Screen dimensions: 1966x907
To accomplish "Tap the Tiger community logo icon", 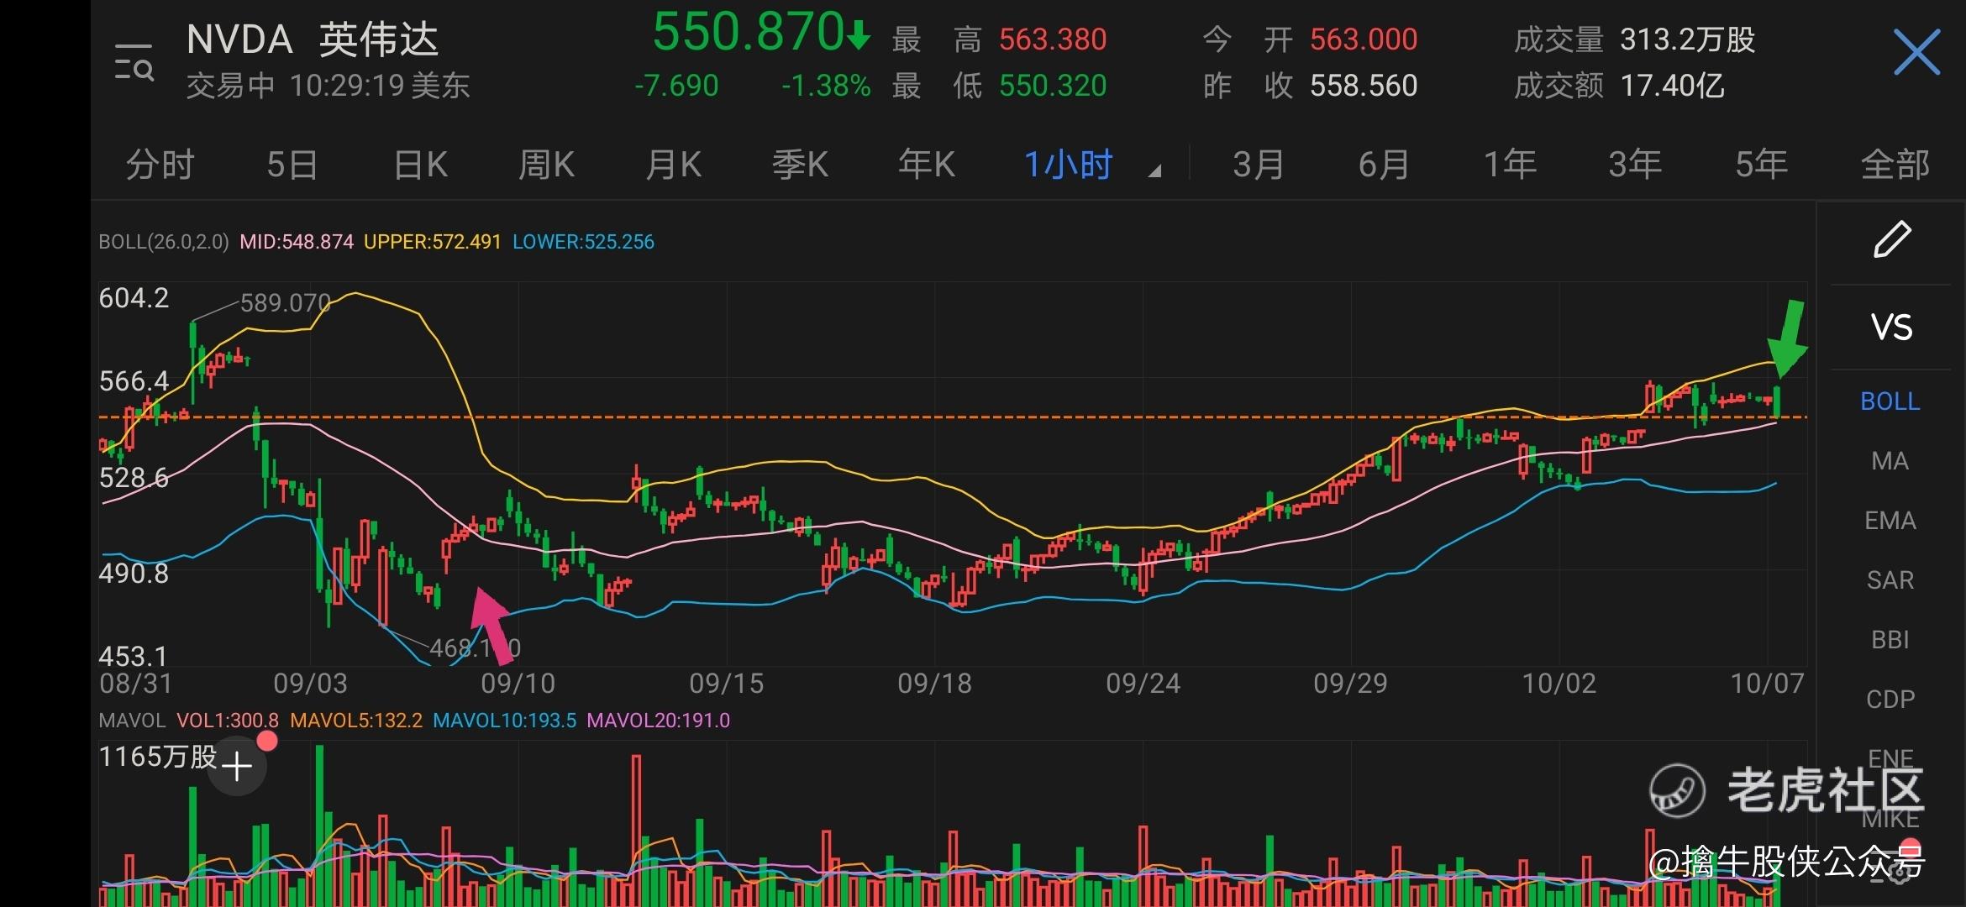I will pos(1677,790).
